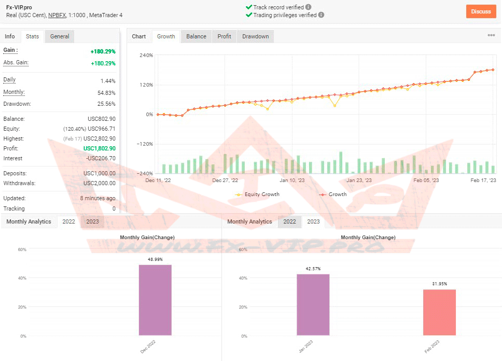Click the underlined Gain label in stats
Screen dimensions: 502x361
tap(10, 50)
